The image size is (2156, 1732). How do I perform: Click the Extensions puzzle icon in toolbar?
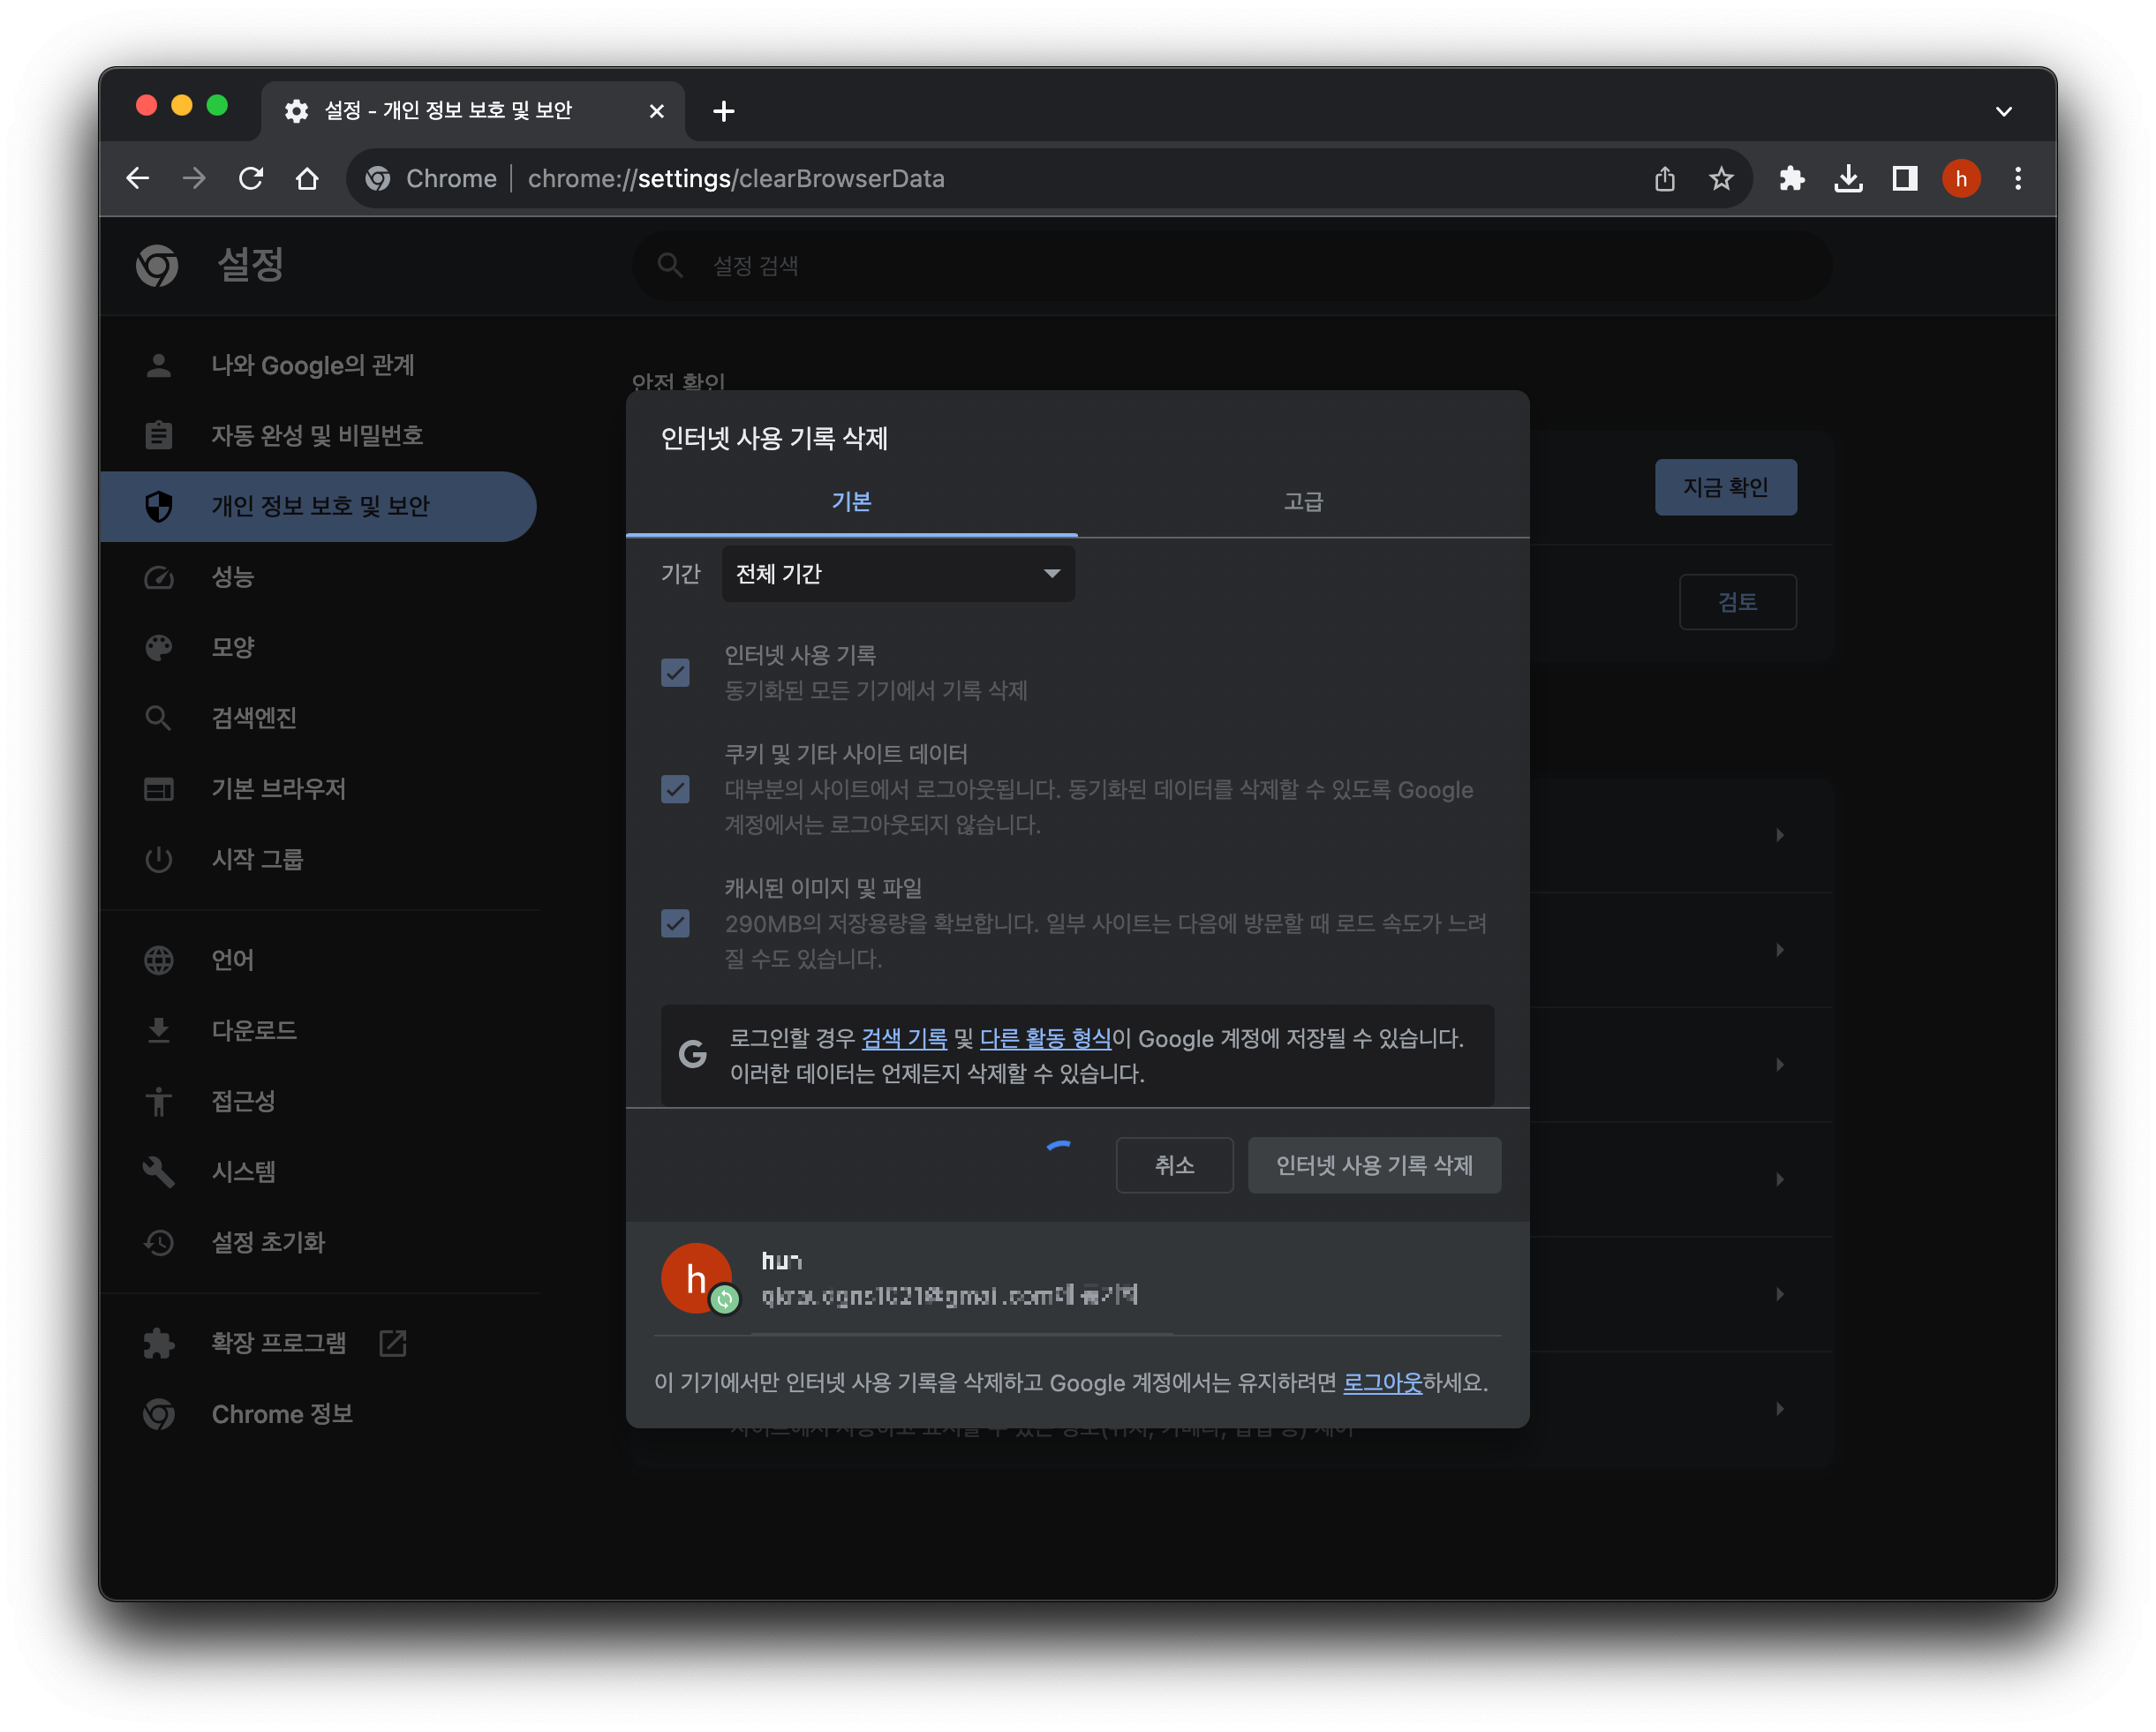click(x=1791, y=179)
